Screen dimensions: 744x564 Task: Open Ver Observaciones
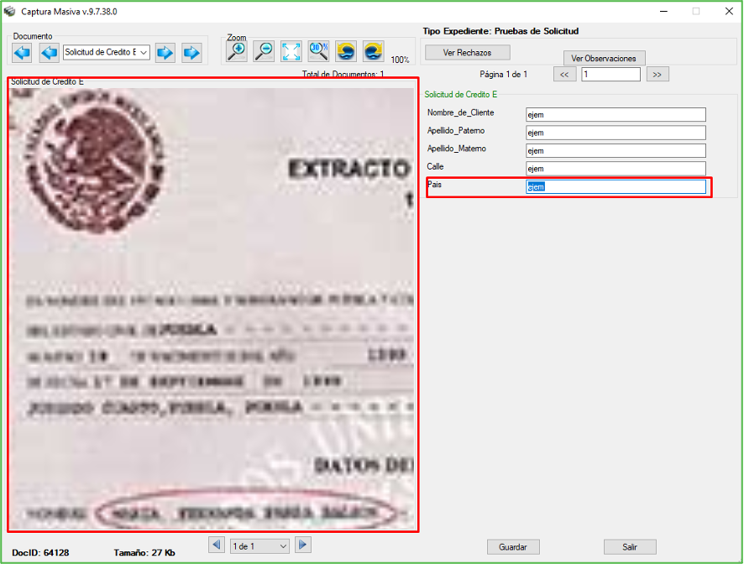point(604,59)
